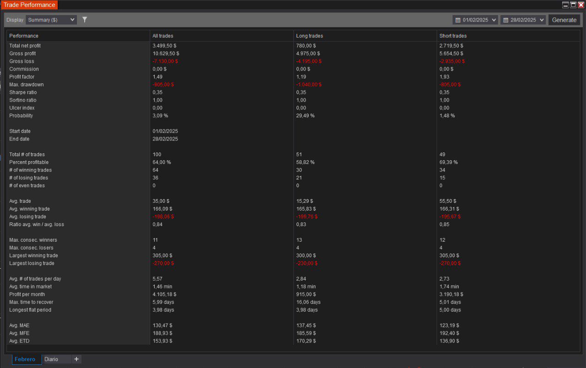Open the start date calendar icon for 01/02/2025
586x368 pixels.
click(458, 20)
